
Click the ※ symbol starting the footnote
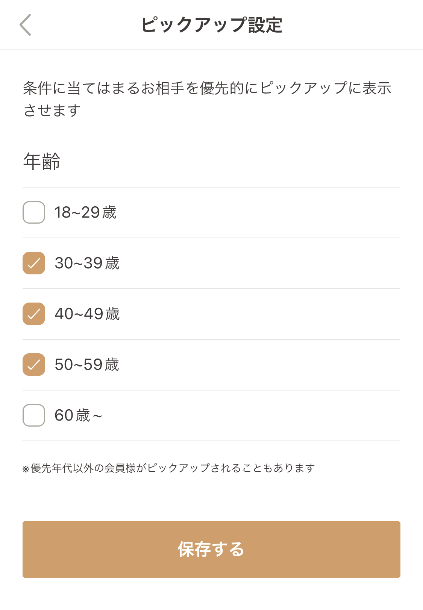click(x=26, y=469)
